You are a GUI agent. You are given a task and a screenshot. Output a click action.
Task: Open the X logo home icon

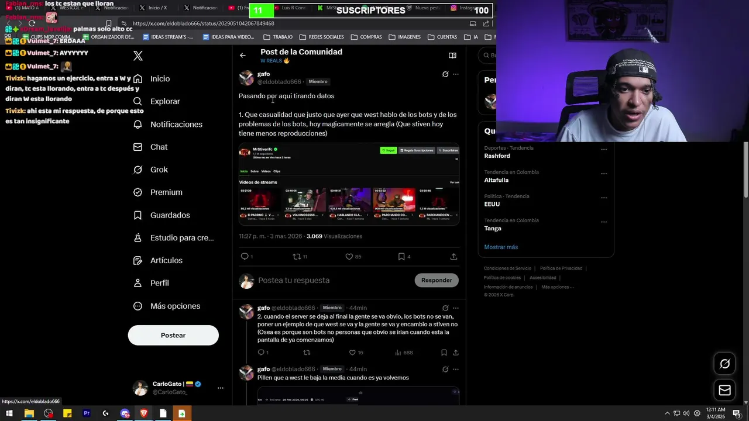(138, 56)
